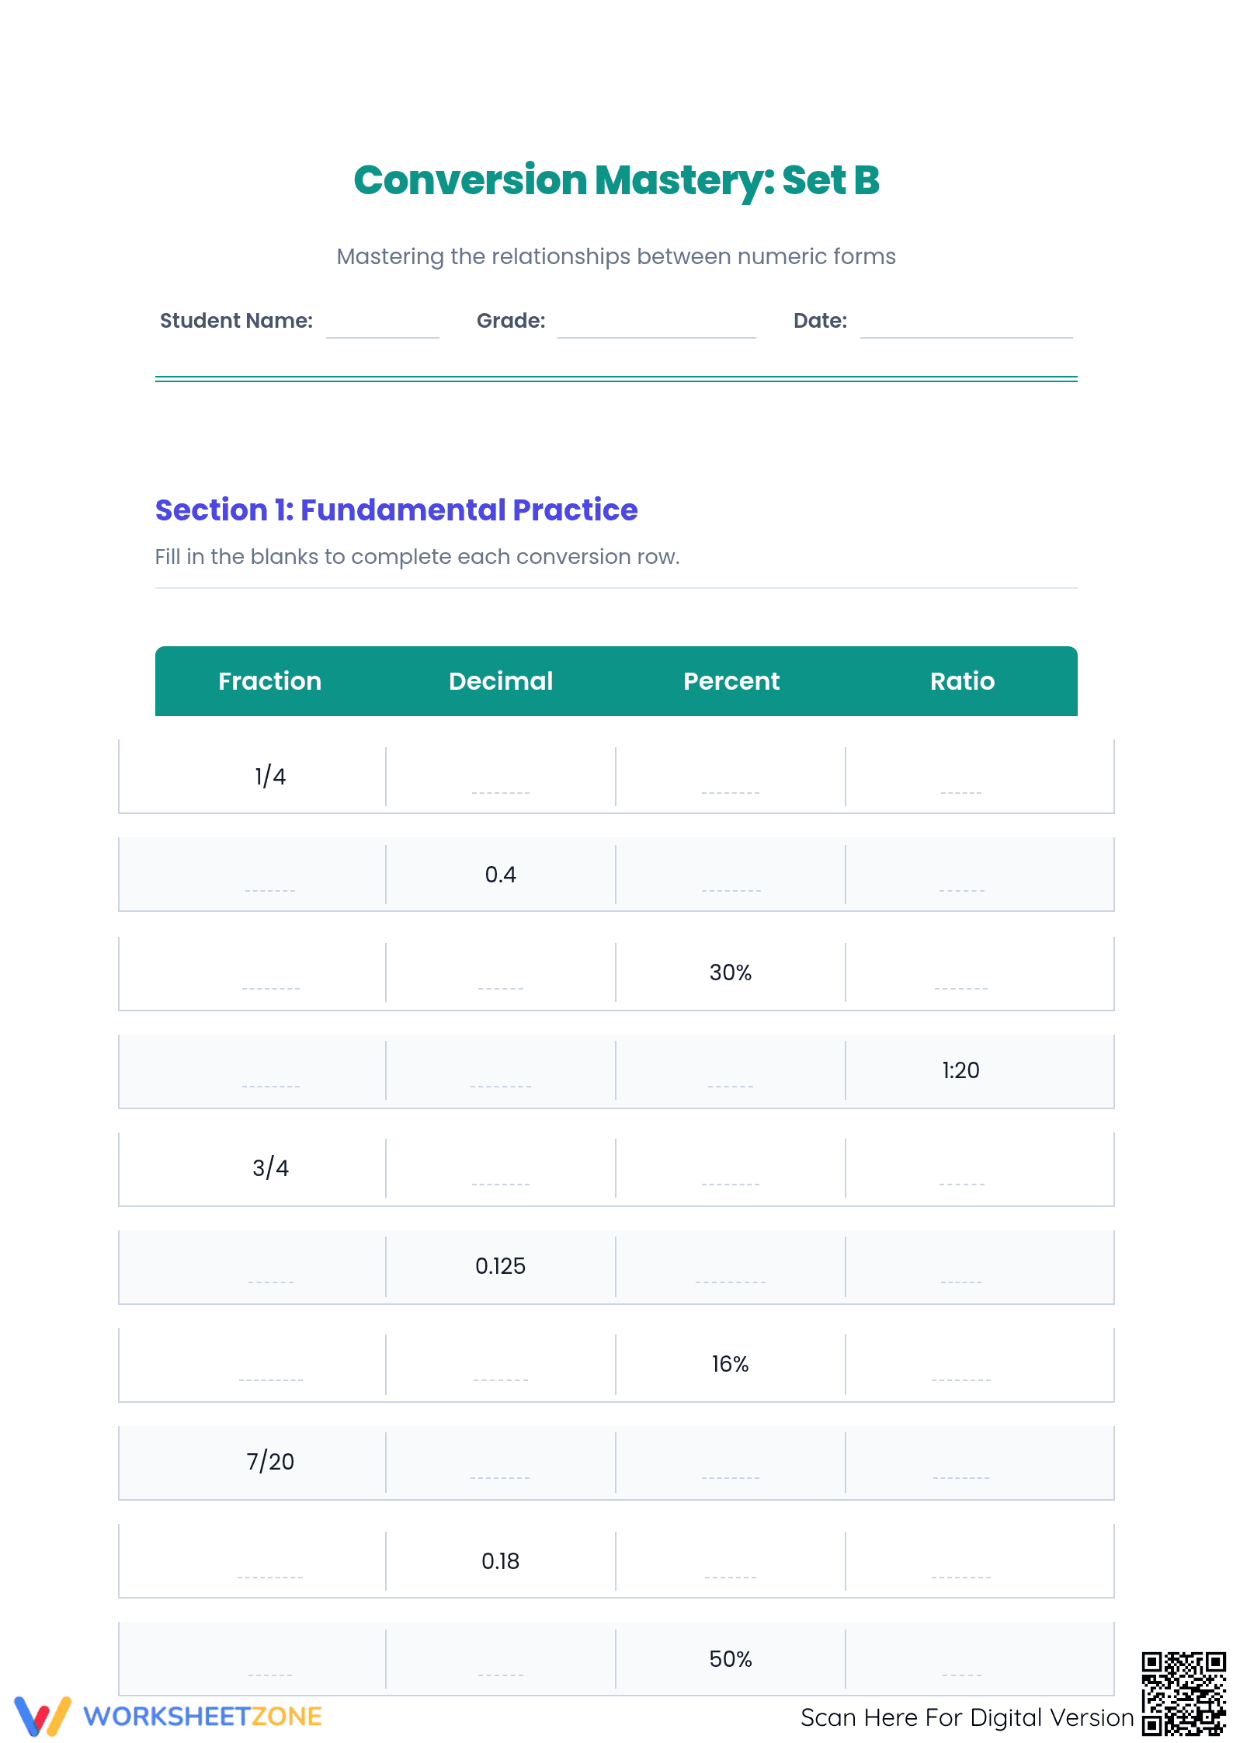Click the WORKSHEETZONE brand text link

pyautogui.click(x=203, y=1717)
